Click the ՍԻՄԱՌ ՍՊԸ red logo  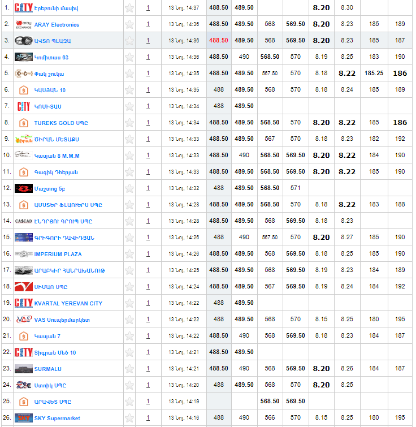pyautogui.click(x=23, y=287)
